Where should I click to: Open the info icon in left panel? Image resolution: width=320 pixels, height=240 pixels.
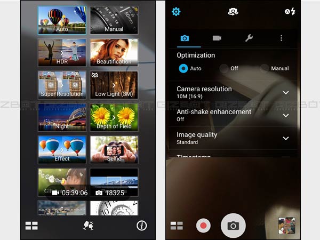click(141, 226)
